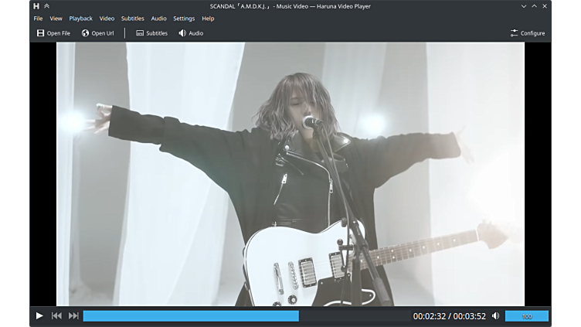Open the Configure settings button

point(527,33)
